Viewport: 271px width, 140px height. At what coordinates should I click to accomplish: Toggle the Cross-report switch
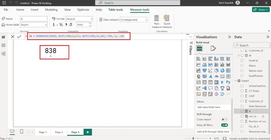point(224,119)
